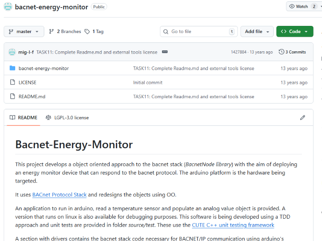Click the LICENSE file icon
The image size is (322, 241).
point(13,83)
